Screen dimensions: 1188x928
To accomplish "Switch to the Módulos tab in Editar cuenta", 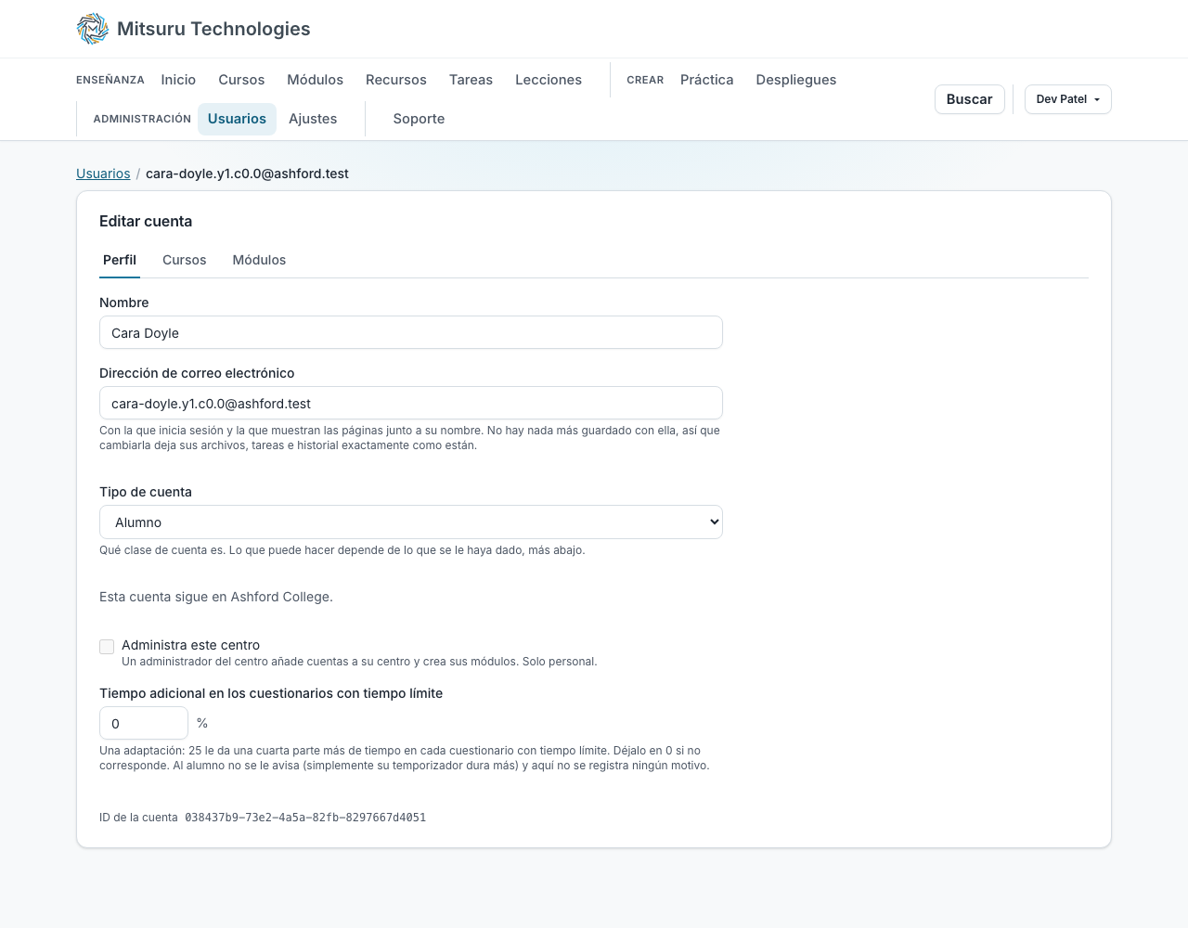I will [259, 260].
